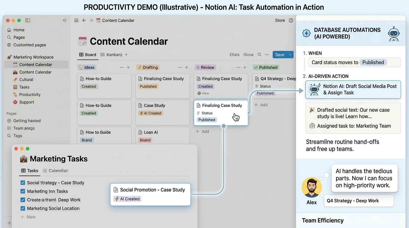
Task: Add a card under Review column
Action: point(202,132)
